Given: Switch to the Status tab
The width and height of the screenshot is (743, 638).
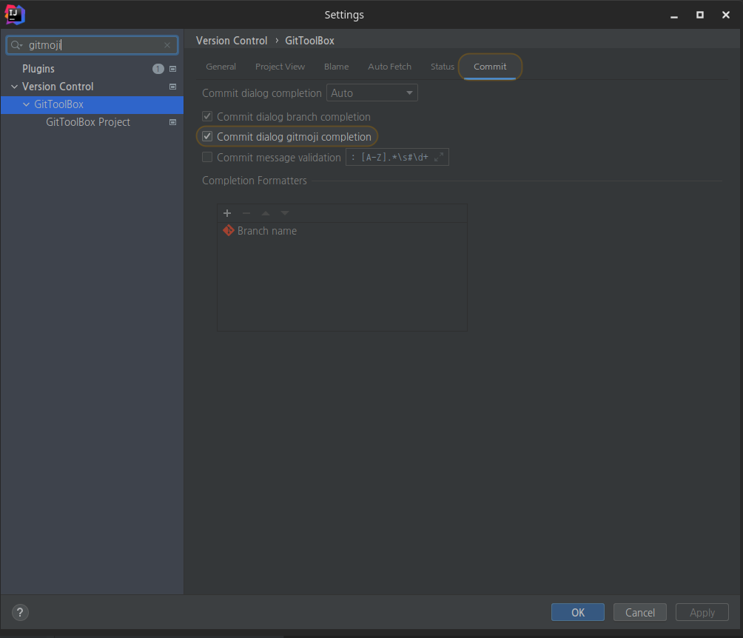Looking at the screenshot, I should click(x=442, y=67).
